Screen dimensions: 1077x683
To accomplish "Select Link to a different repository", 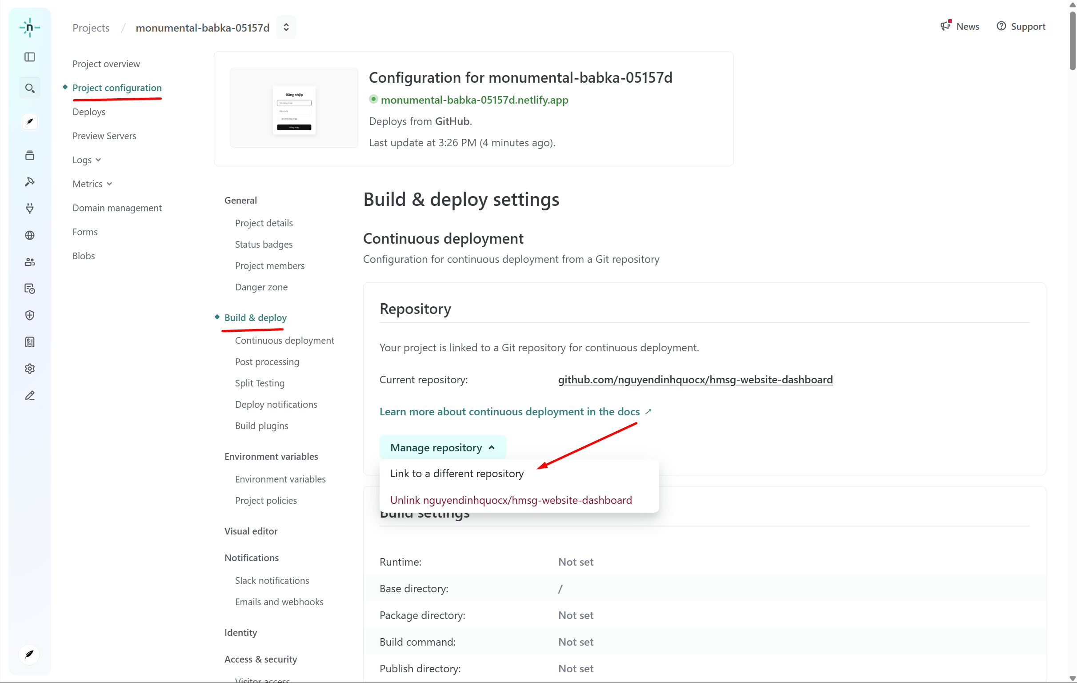I will [x=456, y=474].
